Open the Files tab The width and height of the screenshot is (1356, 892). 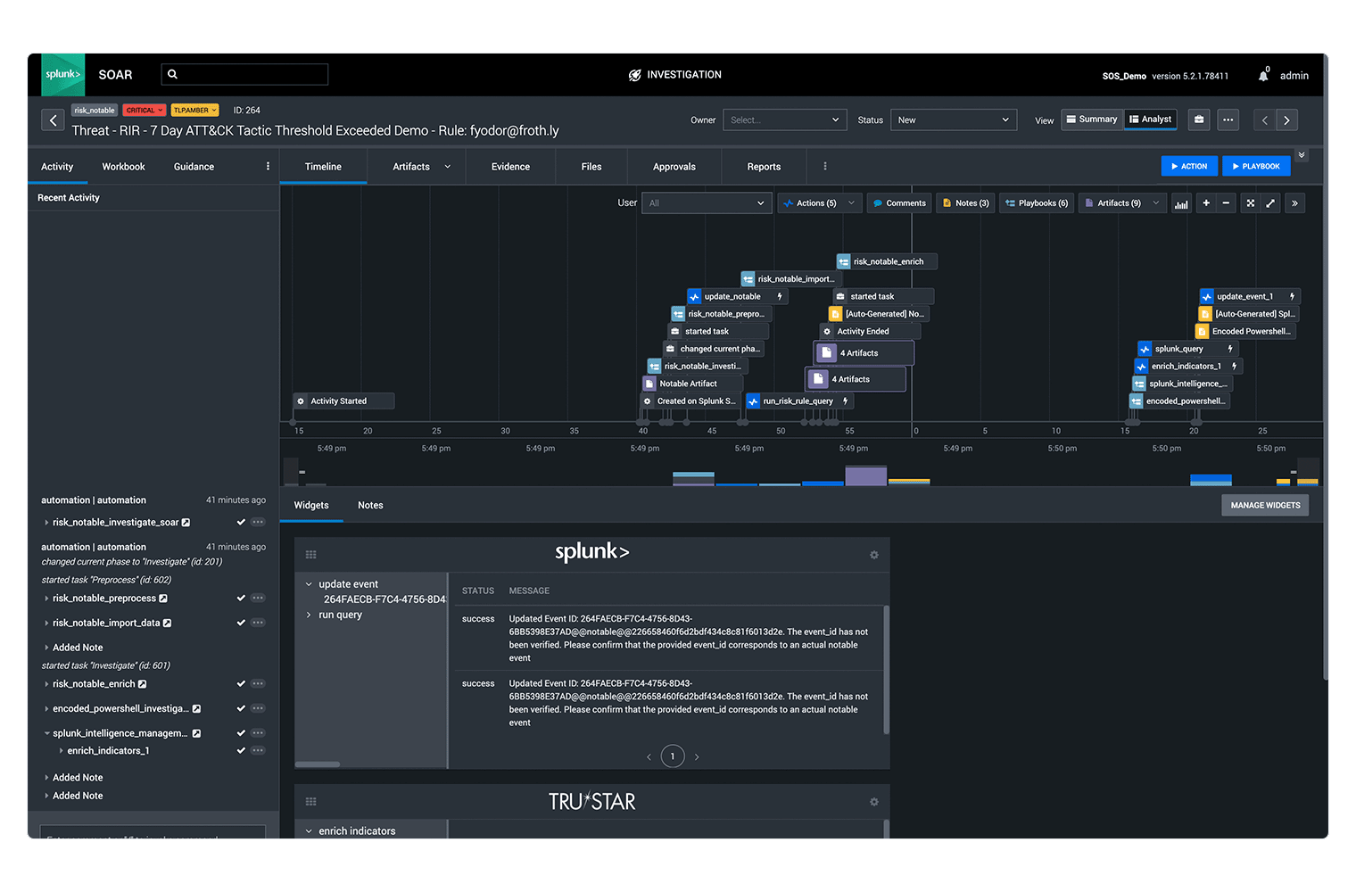(x=591, y=167)
